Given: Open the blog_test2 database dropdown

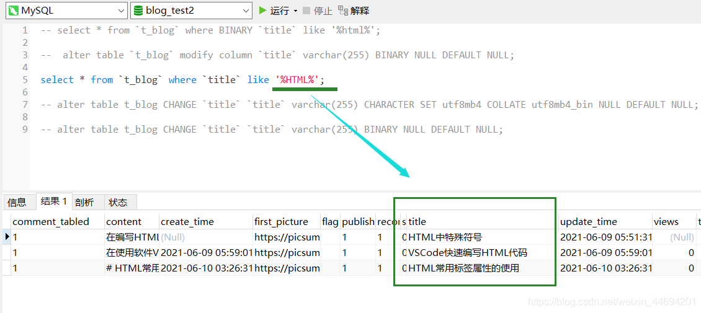Looking at the screenshot, I should tap(246, 11).
